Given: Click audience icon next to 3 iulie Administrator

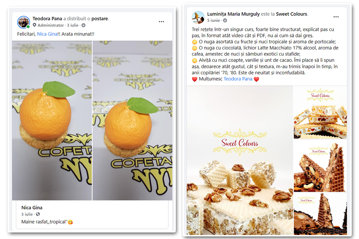Looking at the screenshot, I should pyautogui.click(x=84, y=25).
